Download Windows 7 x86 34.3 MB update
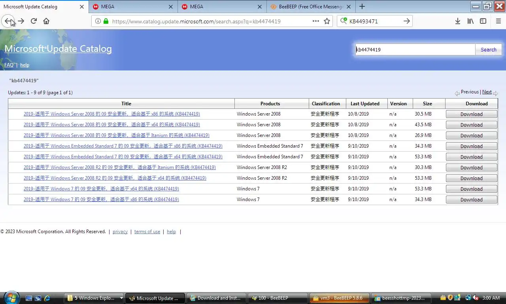 point(471,199)
